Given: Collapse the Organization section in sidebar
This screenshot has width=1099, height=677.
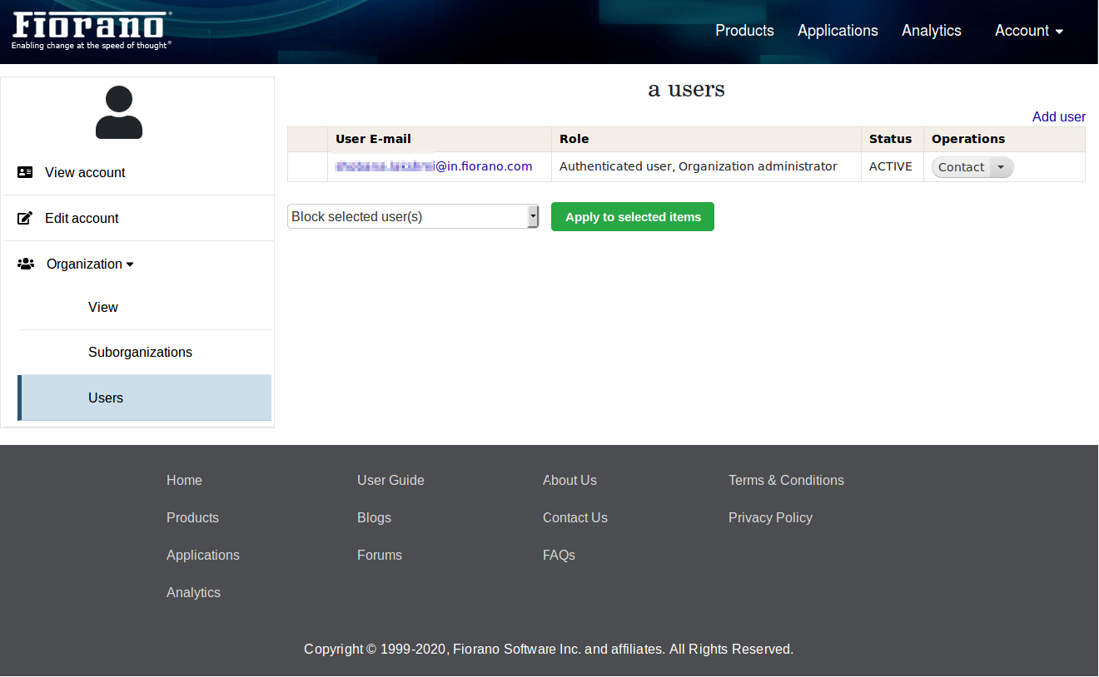Looking at the screenshot, I should pos(90,264).
